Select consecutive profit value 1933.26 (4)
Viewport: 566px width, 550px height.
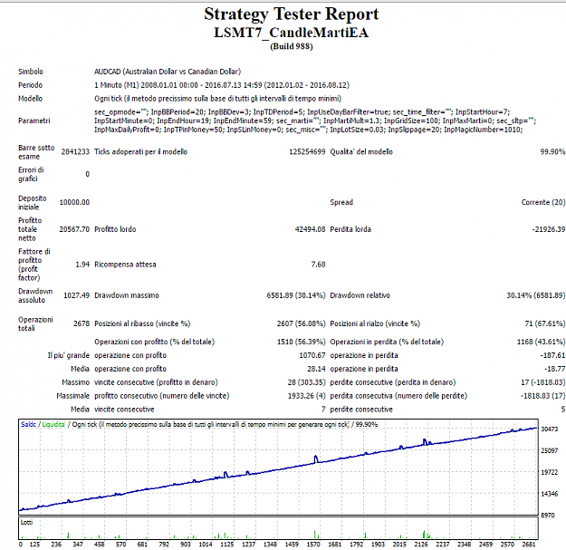pos(306,396)
